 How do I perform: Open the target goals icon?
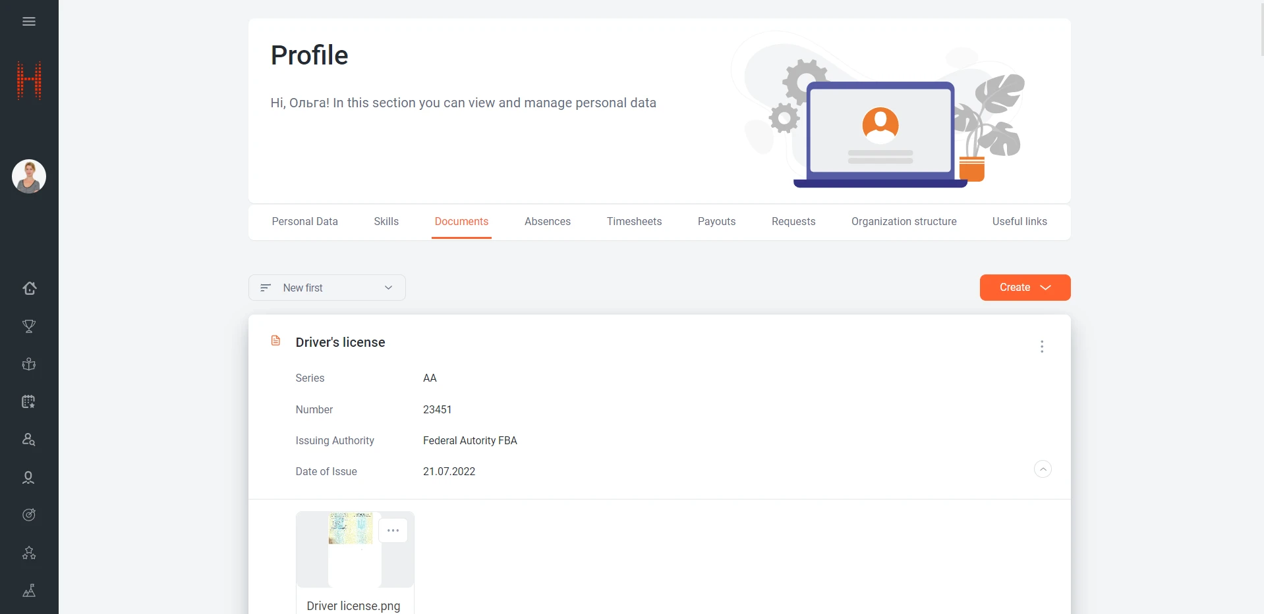click(29, 515)
